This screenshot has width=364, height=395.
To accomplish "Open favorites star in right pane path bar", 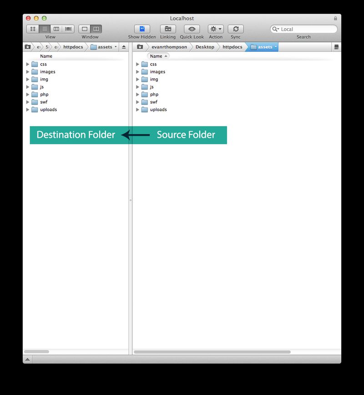I will (140, 47).
